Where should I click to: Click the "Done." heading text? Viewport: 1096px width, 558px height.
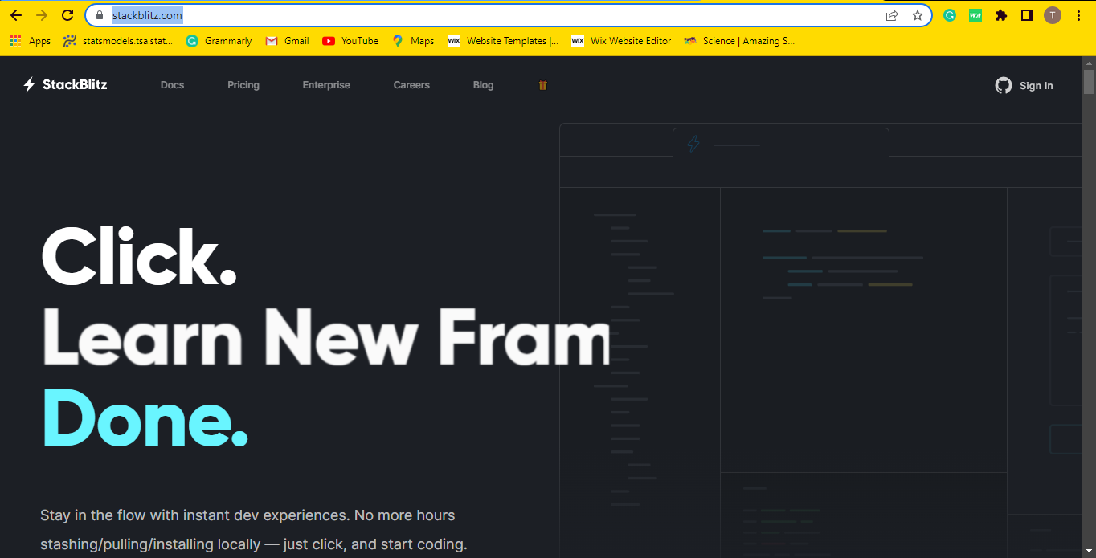pyautogui.click(x=145, y=417)
